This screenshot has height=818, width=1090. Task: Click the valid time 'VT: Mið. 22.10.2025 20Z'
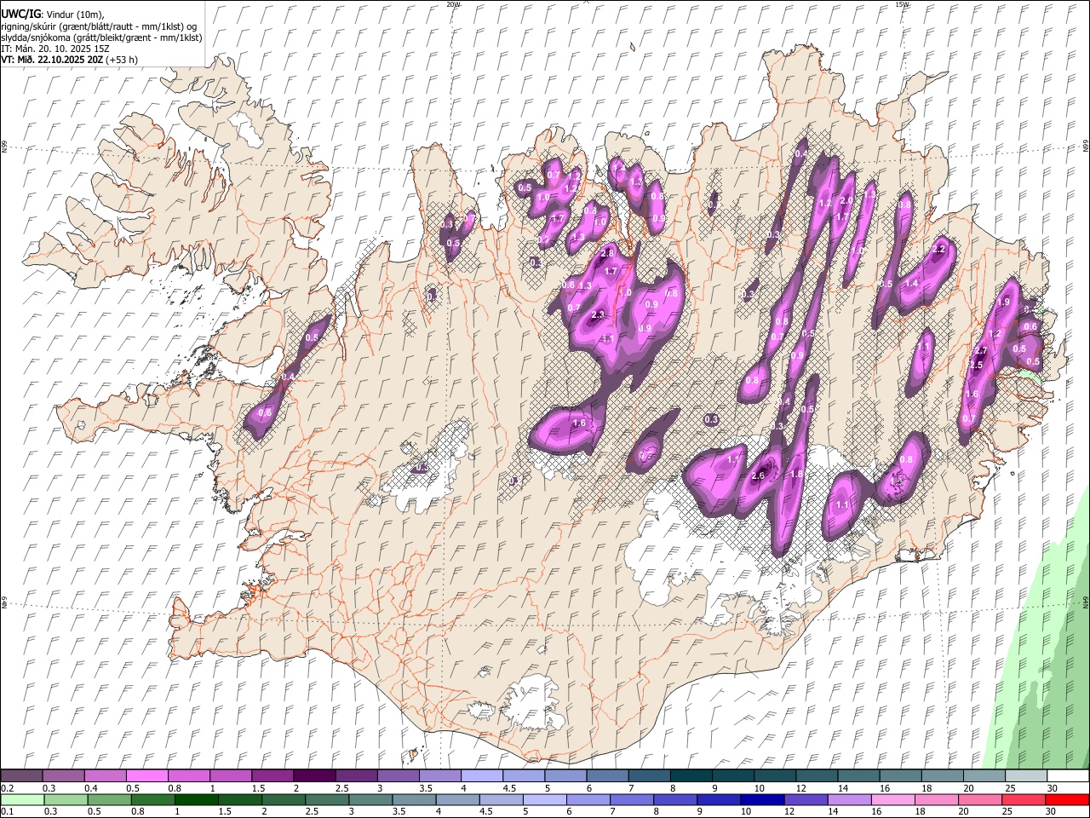point(52,60)
